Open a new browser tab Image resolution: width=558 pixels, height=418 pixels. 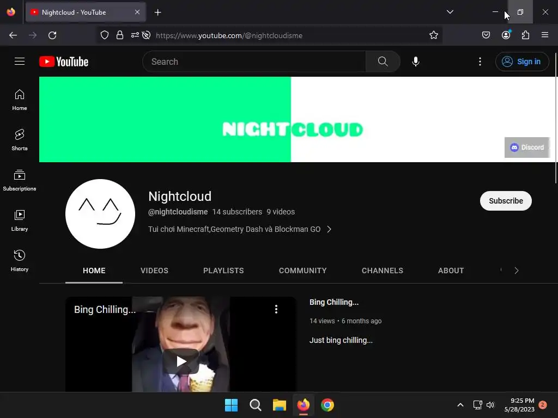coord(157,13)
